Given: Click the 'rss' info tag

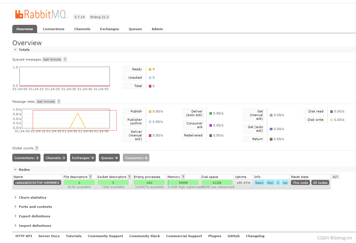Looking at the screenshot, I should 285,183.
